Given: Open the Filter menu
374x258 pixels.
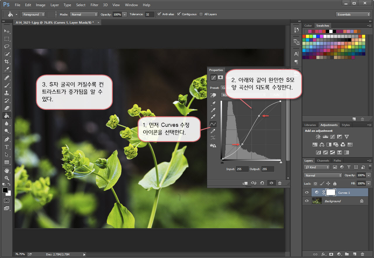Looking at the screenshot, I should click(x=94, y=5).
